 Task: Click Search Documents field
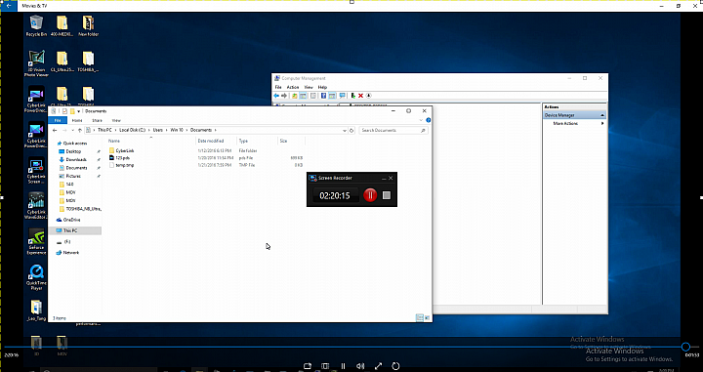393,131
